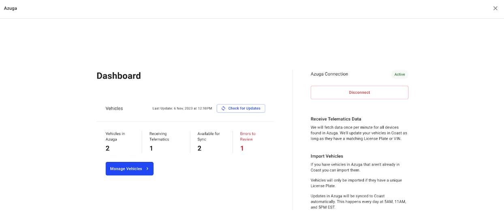Click the Receive Telematics Data heading
Image resolution: width=504 pixels, height=223 pixels.
336,119
